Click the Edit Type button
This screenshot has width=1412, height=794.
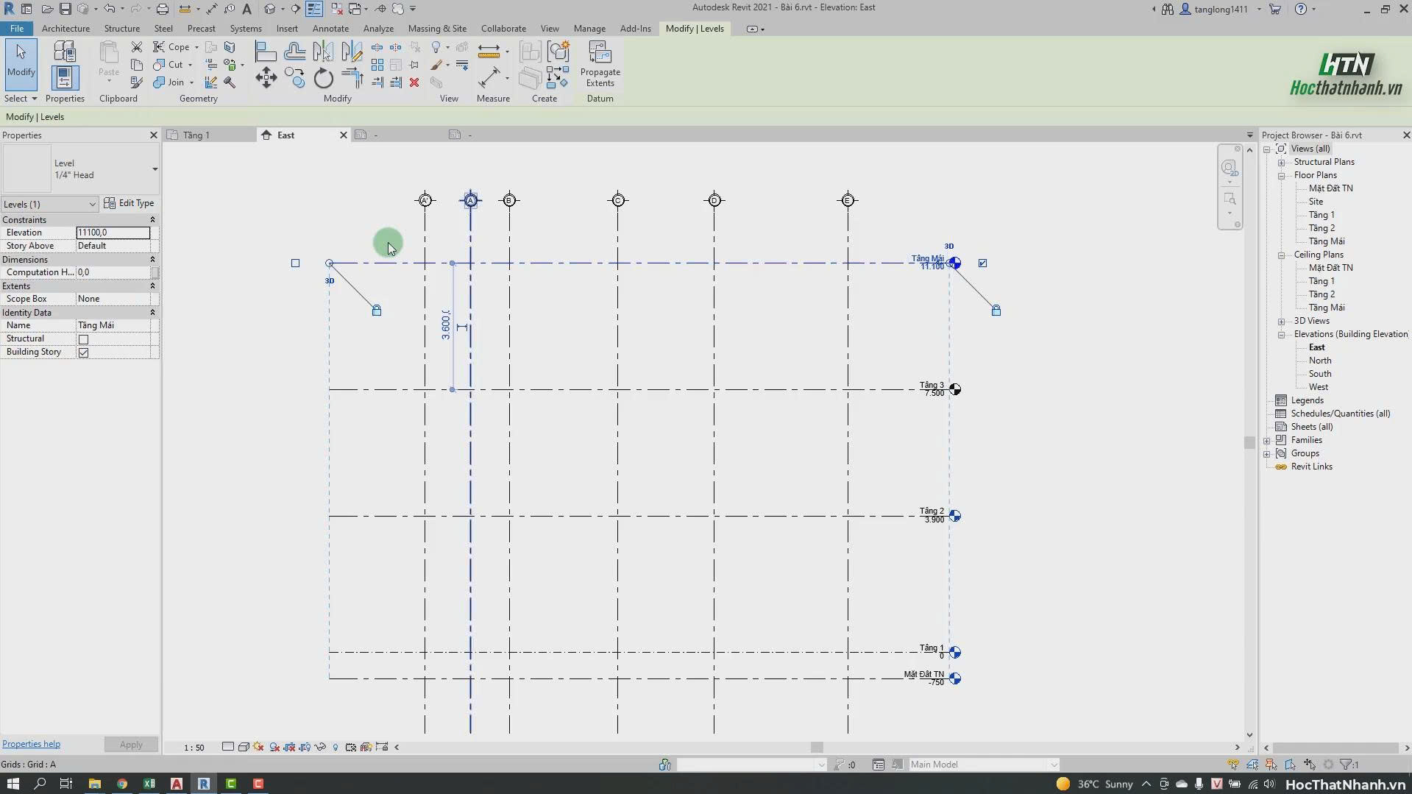click(130, 203)
